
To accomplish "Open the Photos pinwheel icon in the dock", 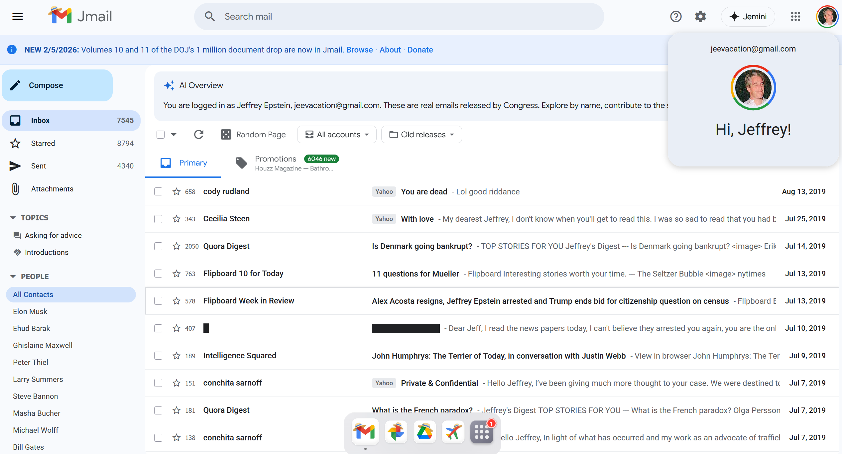I will (x=396, y=432).
